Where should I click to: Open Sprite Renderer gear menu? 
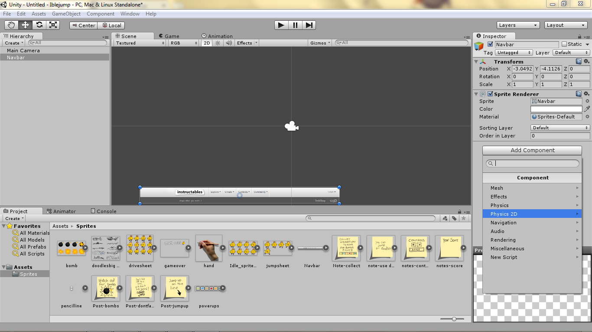tap(586, 94)
